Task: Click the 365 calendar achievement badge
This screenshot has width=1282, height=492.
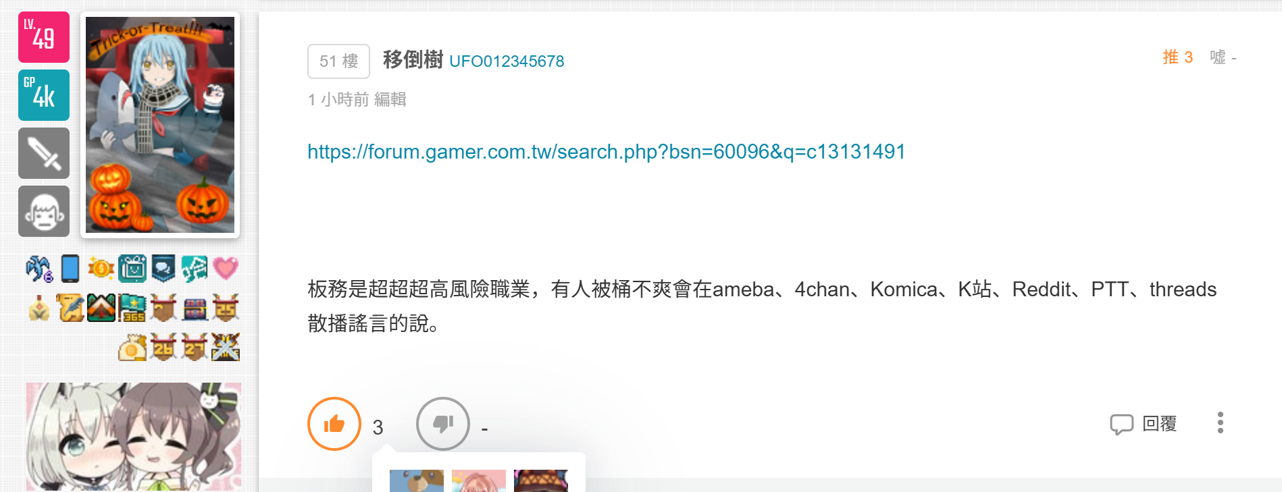Action: (x=132, y=308)
